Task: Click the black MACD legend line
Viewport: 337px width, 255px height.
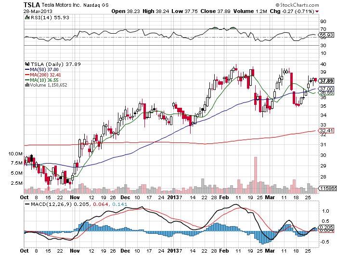Action: (27, 204)
